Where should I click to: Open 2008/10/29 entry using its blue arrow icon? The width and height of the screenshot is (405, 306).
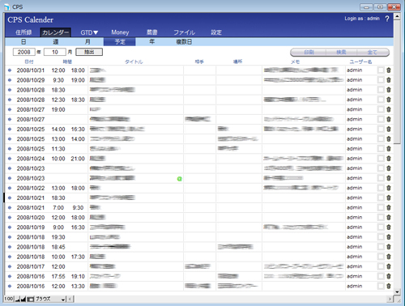coord(10,80)
